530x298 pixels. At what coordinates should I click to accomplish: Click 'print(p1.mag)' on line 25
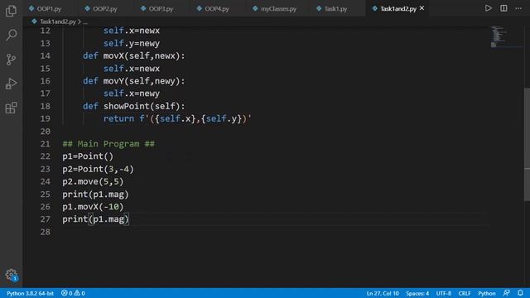pyautogui.click(x=96, y=195)
